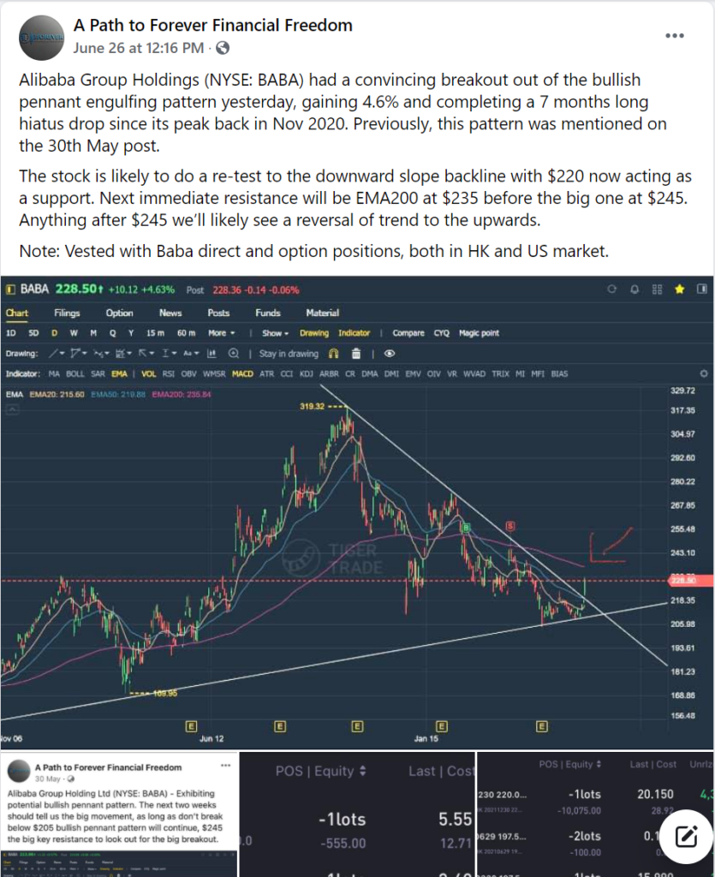715x877 pixels.
Task: Open A Path to Forever Financial Freedom page
Action: point(213,25)
